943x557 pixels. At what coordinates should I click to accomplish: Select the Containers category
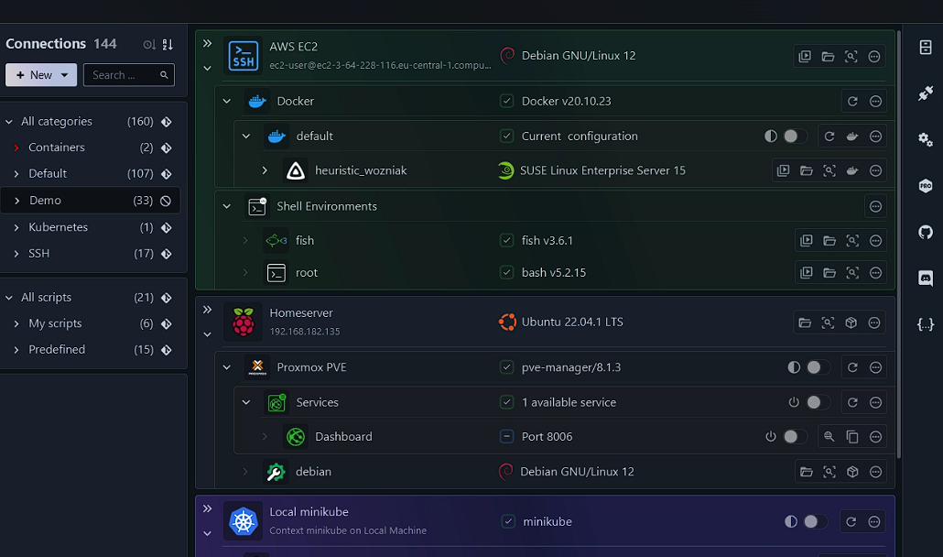(x=91, y=148)
